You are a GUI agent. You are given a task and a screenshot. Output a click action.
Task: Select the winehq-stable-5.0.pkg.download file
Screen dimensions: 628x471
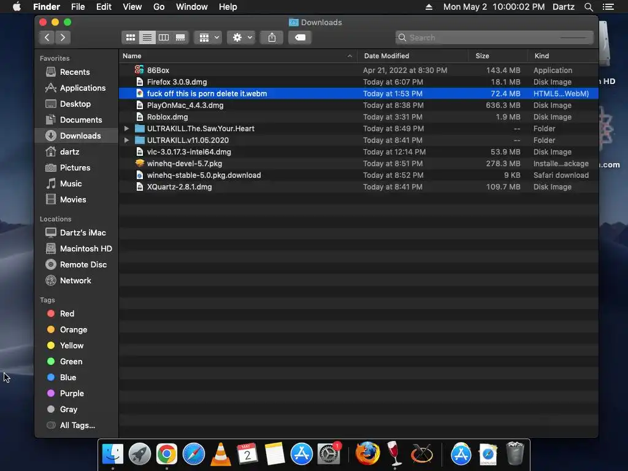359,175
